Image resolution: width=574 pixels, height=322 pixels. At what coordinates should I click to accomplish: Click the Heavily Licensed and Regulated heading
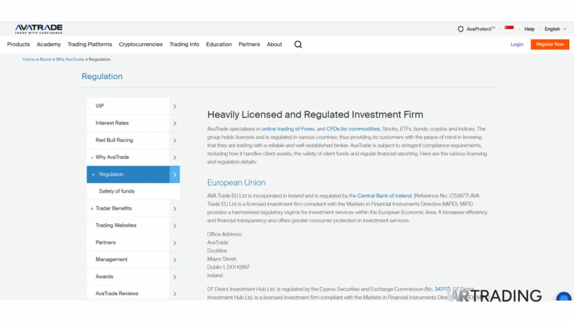pos(315,114)
